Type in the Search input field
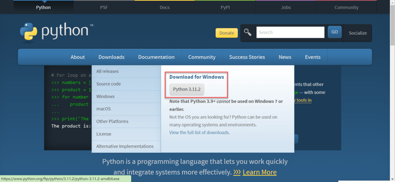This screenshot has height=182, width=395. [290, 32]
